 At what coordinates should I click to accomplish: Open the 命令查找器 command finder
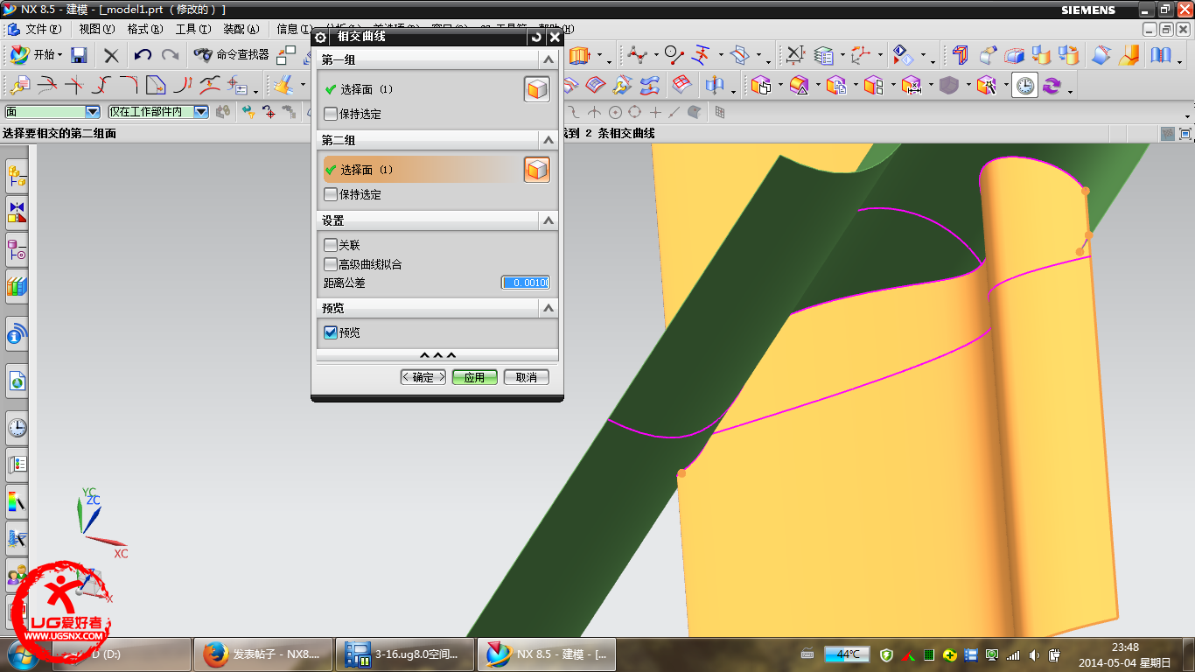click(x=232, y=55)
